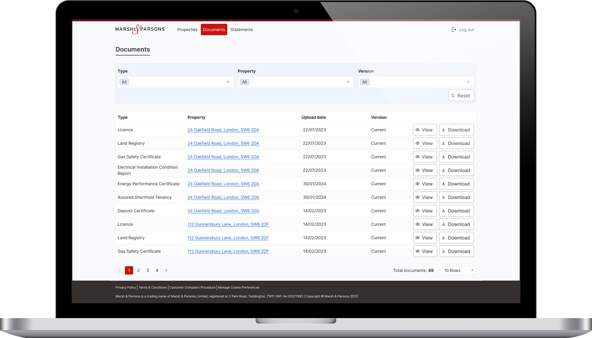
Task: Click the Log out icon
Action: (454, 30)
